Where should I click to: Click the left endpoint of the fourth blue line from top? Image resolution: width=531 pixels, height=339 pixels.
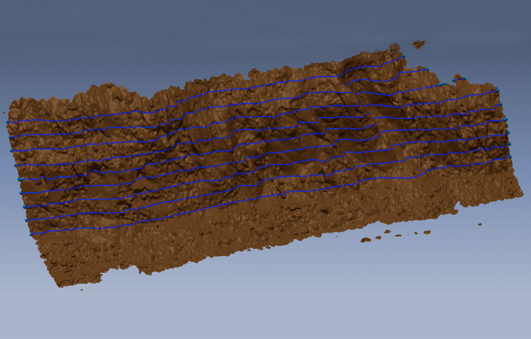coord(16,165)
